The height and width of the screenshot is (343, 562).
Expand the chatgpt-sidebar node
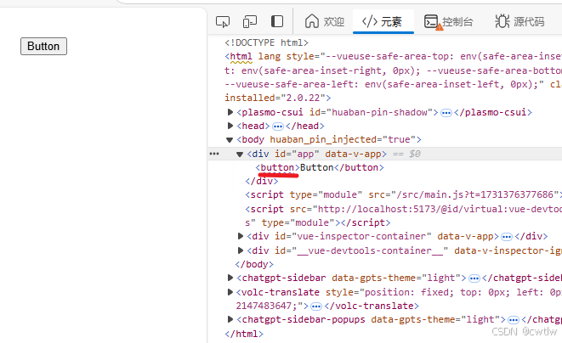230,278
